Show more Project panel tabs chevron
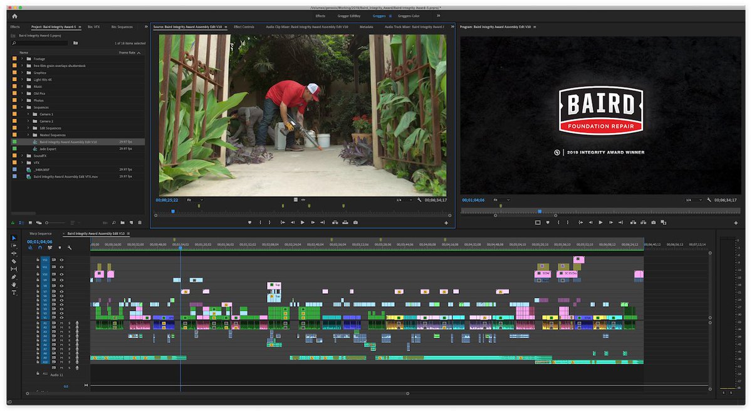The height and width of the screenshot is (413, 752). click(146, 27)
